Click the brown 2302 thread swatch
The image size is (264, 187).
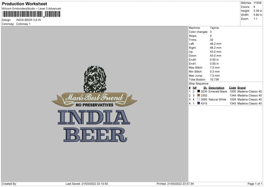[198, 95]
